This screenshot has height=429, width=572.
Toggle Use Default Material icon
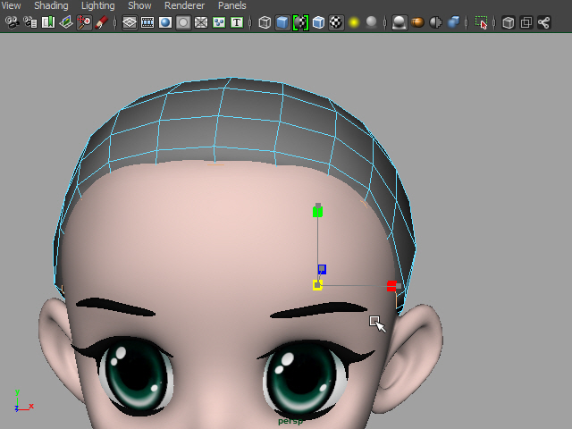pos(300,22)
